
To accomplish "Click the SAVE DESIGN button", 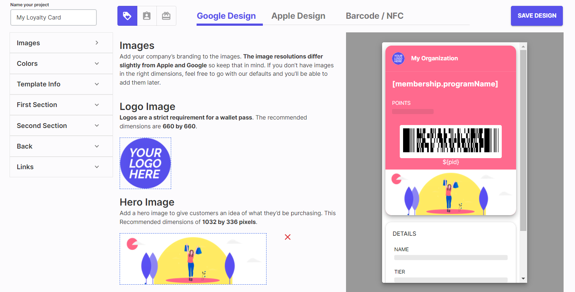I will pos(537,16).
